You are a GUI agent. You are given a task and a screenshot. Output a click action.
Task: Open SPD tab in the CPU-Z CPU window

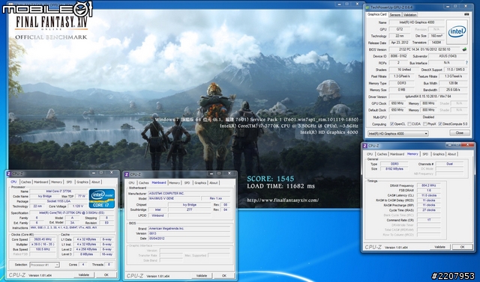pos(69,182)
